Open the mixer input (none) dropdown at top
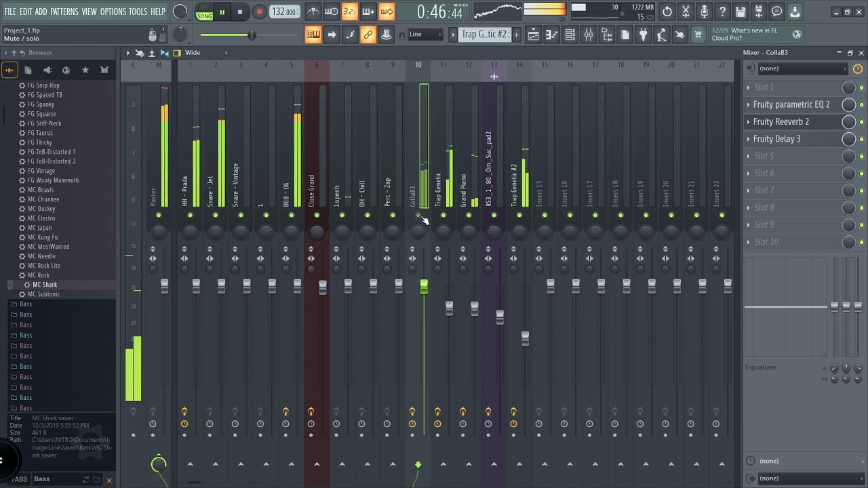Image resolution: width=868 pixels, height=488 pixels. [802, 68]
